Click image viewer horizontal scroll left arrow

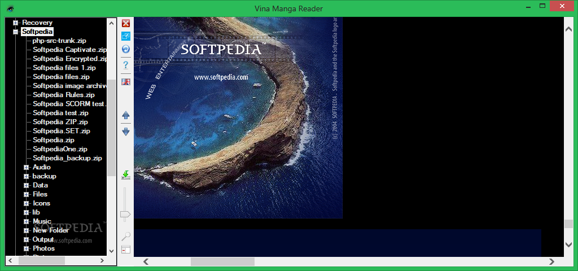[146, 261]
